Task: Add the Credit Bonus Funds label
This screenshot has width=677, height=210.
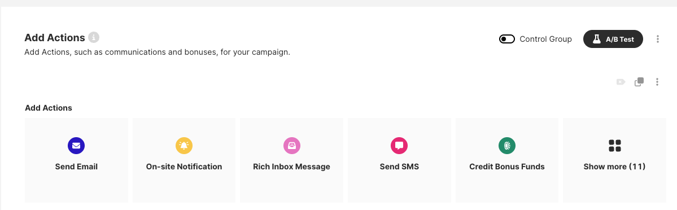Action: click(x=507, y=167)
